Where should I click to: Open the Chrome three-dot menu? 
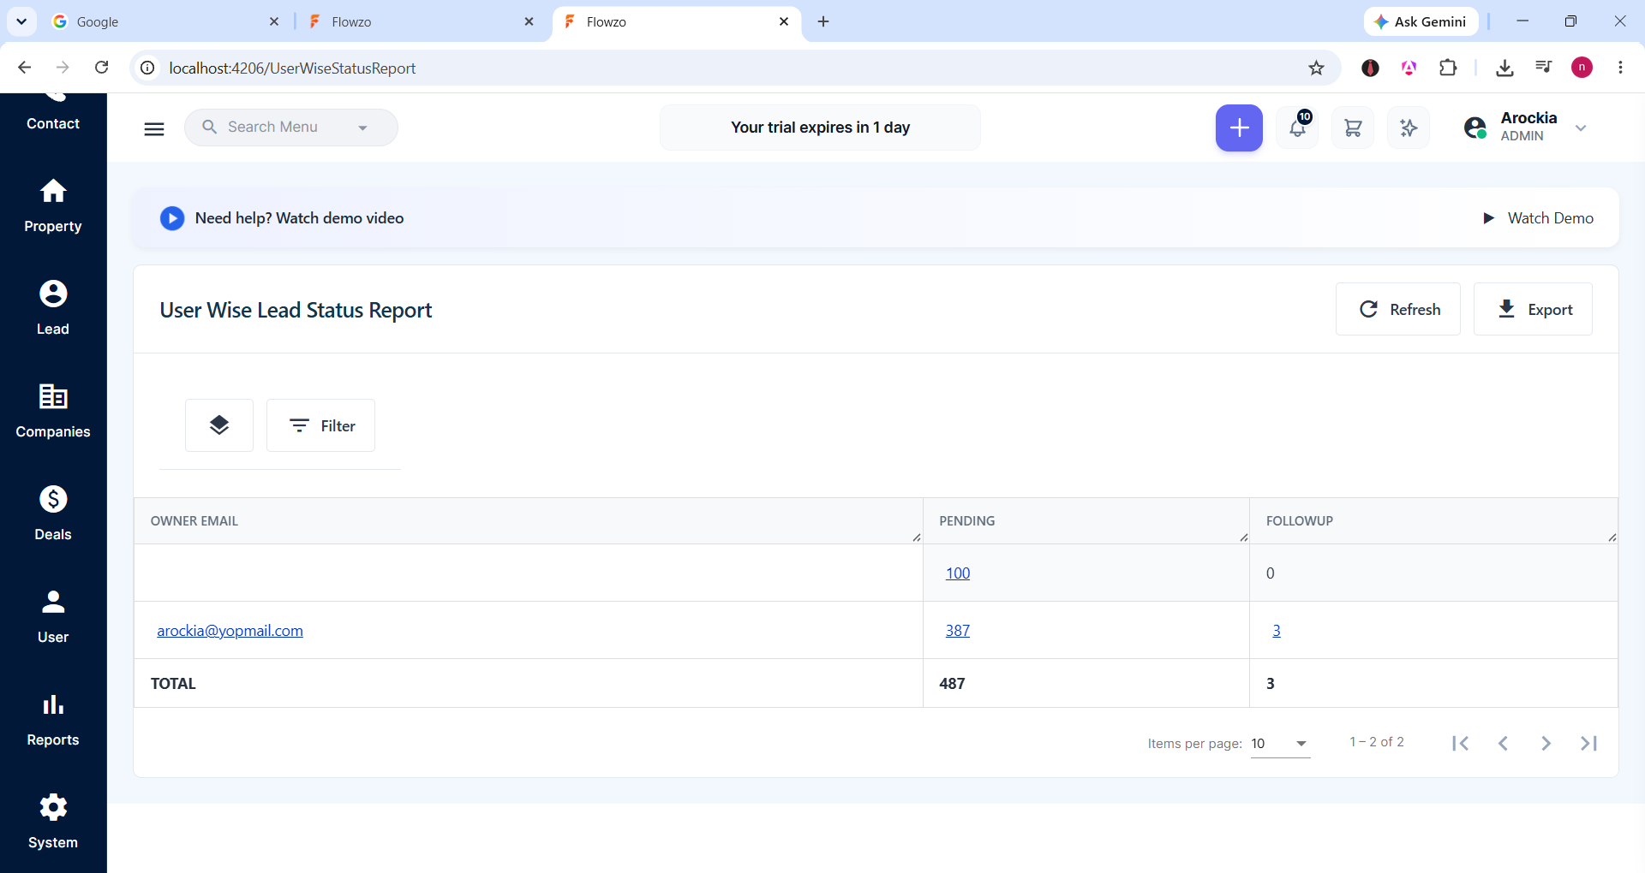pyautogui.click(x=1620, y=68)
